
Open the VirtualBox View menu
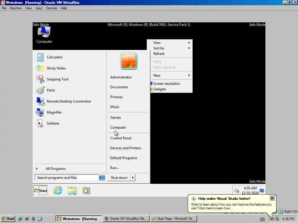[x=29, y=8]
